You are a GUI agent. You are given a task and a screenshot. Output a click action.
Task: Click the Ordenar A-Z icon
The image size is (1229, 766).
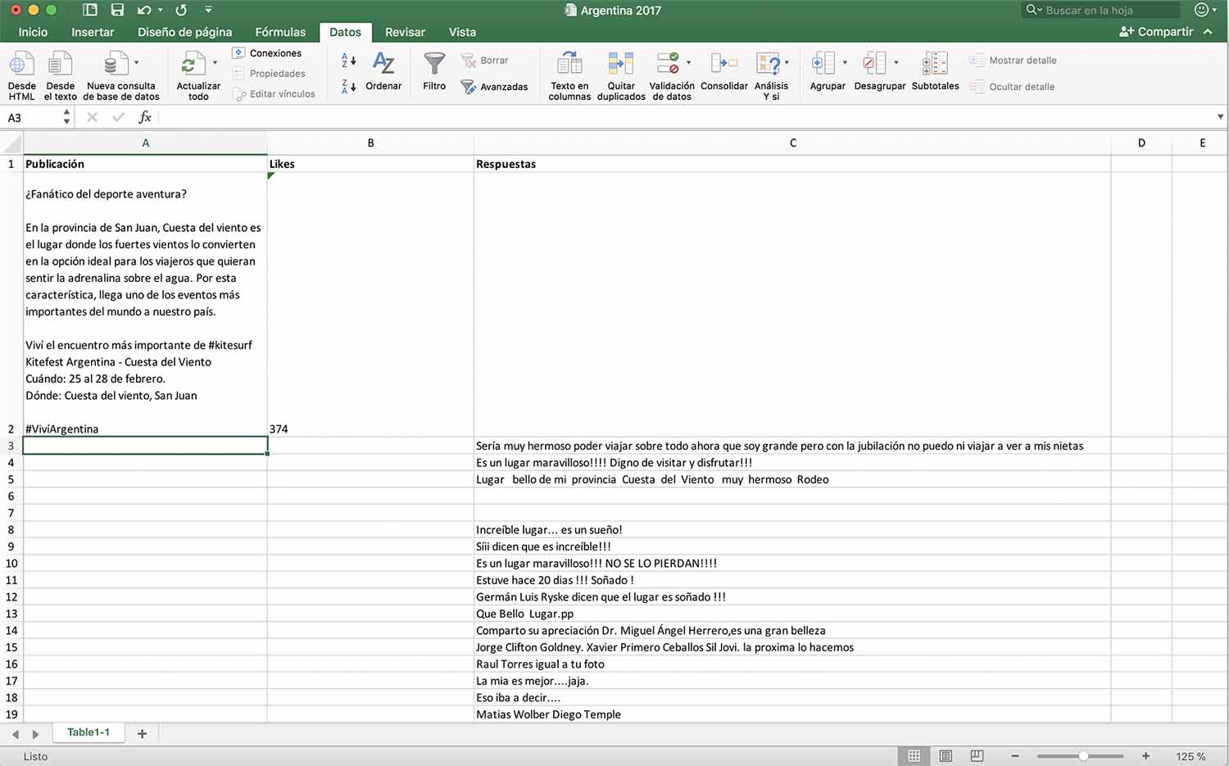[383, 64]
